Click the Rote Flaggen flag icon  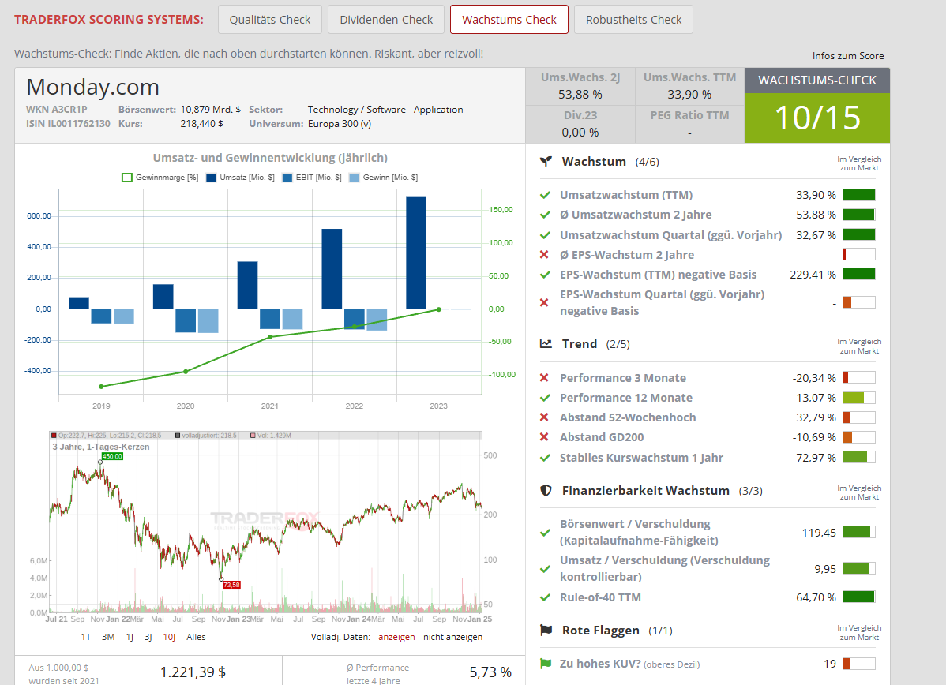[x=546, y=630]
